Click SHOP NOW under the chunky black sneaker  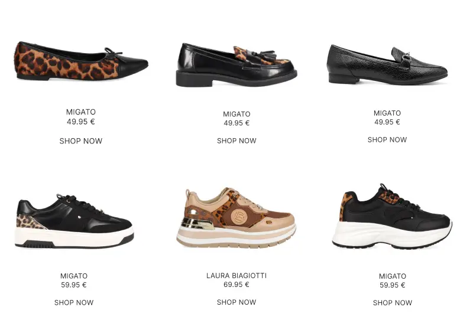pyautogui.click(x=393, y=303)
